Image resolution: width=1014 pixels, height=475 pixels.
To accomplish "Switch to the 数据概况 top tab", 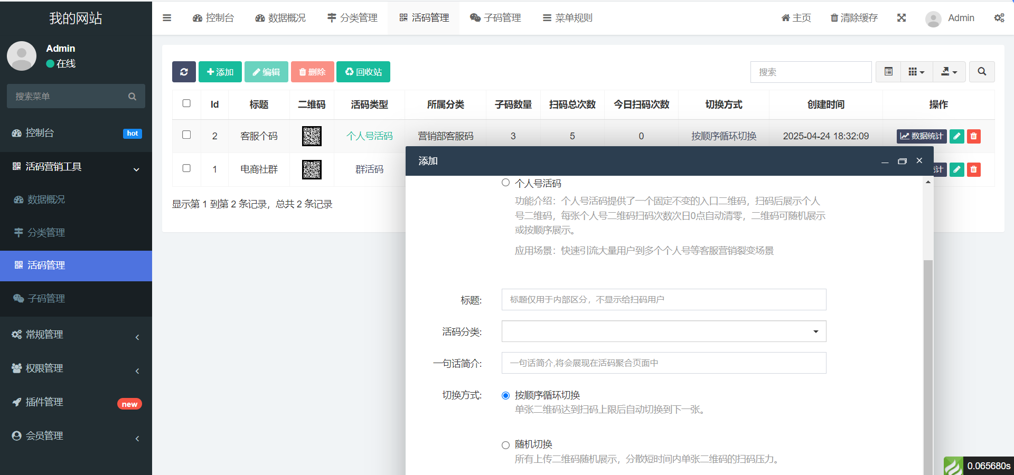I will (280, 18).
